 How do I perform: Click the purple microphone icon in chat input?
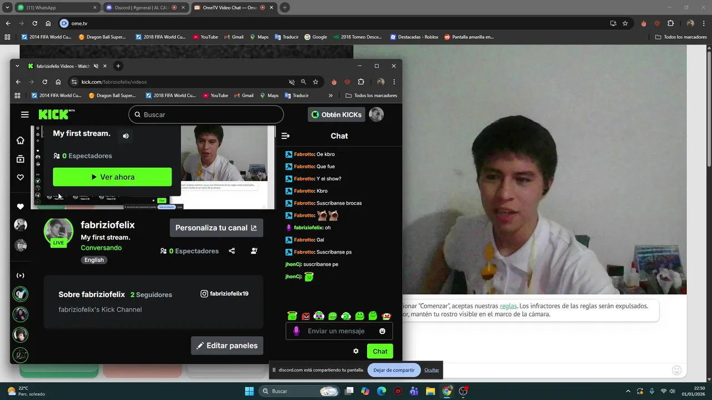[296, 331]
